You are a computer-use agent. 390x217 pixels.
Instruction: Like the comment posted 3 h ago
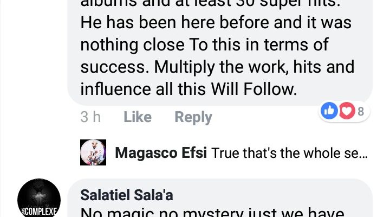(x=138, y=117)
